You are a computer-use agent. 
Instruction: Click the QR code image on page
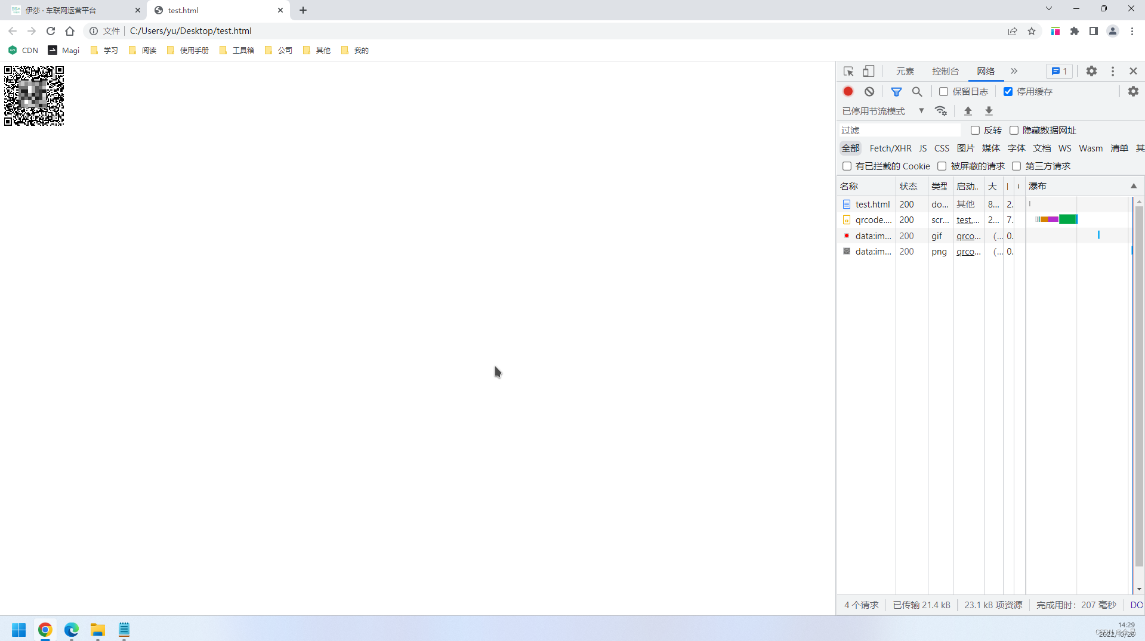tap(34, 96)
